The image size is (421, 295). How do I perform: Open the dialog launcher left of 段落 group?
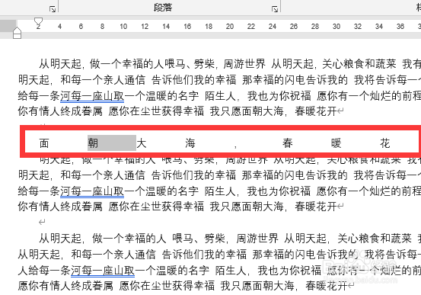pos(53,9)
